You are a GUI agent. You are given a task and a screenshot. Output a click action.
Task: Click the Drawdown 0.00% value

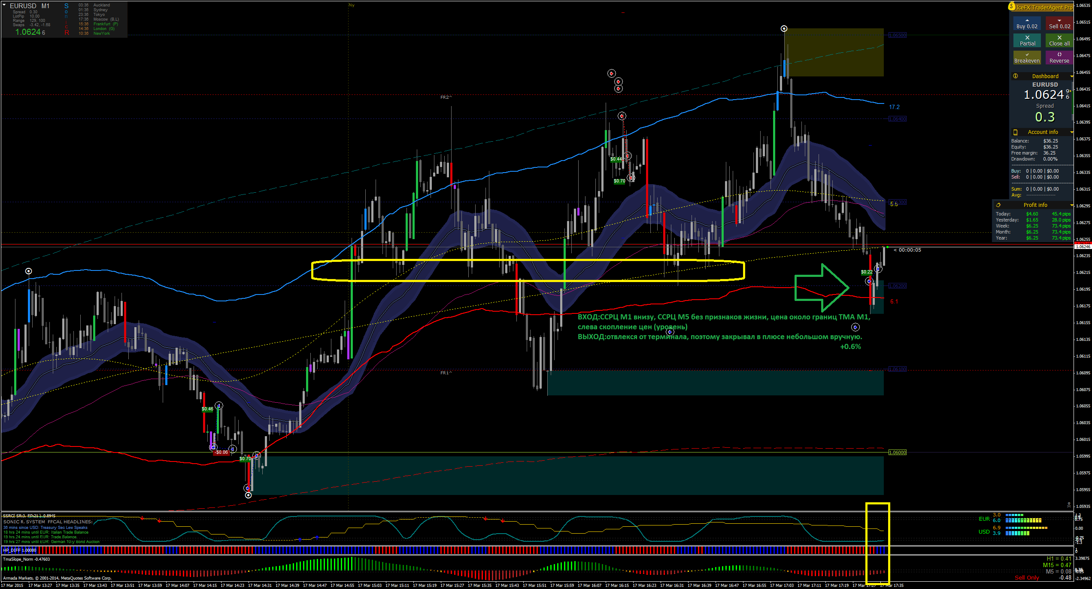tap(1050, 159)
